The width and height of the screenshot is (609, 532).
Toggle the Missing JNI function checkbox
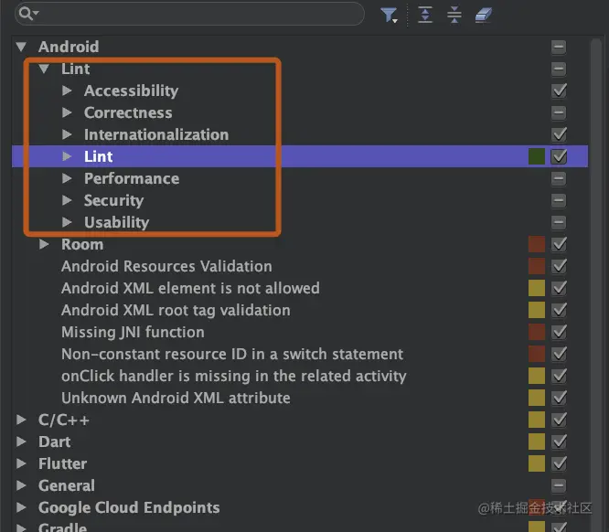click(559, 332)
